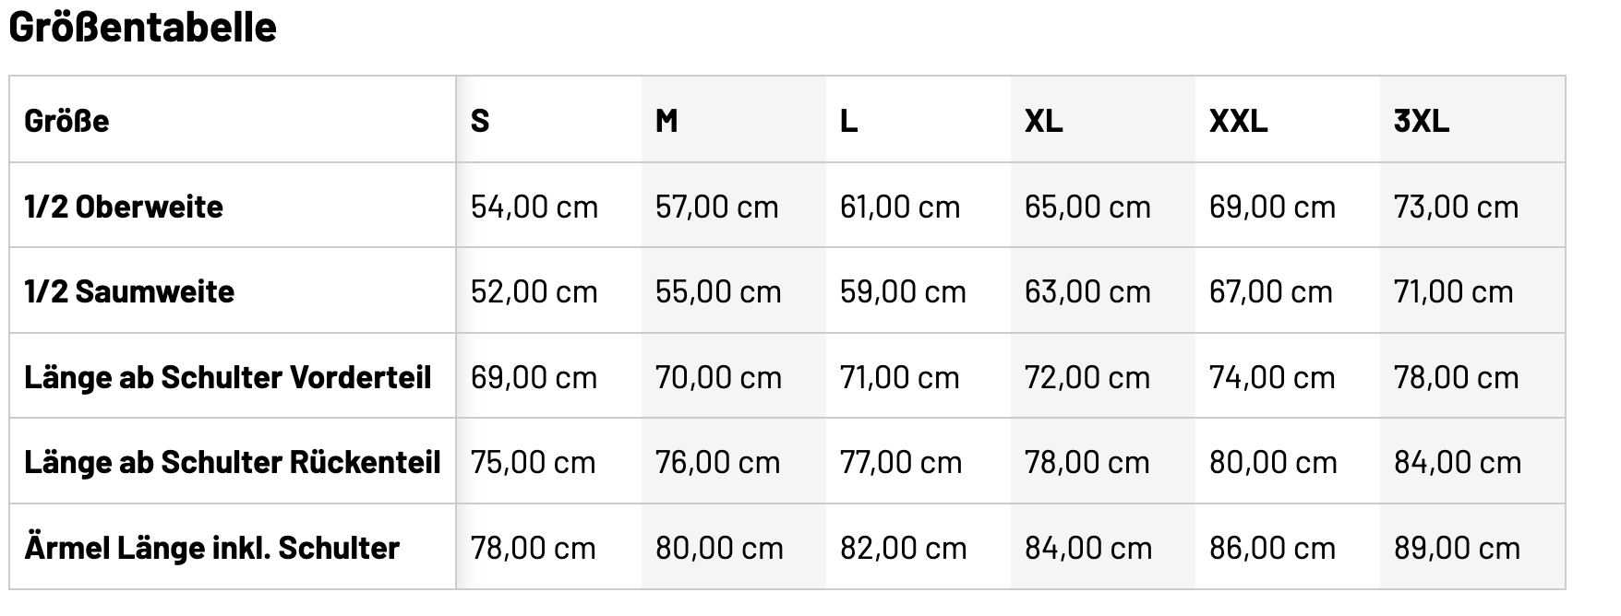The image size is (1621, 616).
Task: Select the 73,00 cm Oberweite cell
Action: point(1456,207)
